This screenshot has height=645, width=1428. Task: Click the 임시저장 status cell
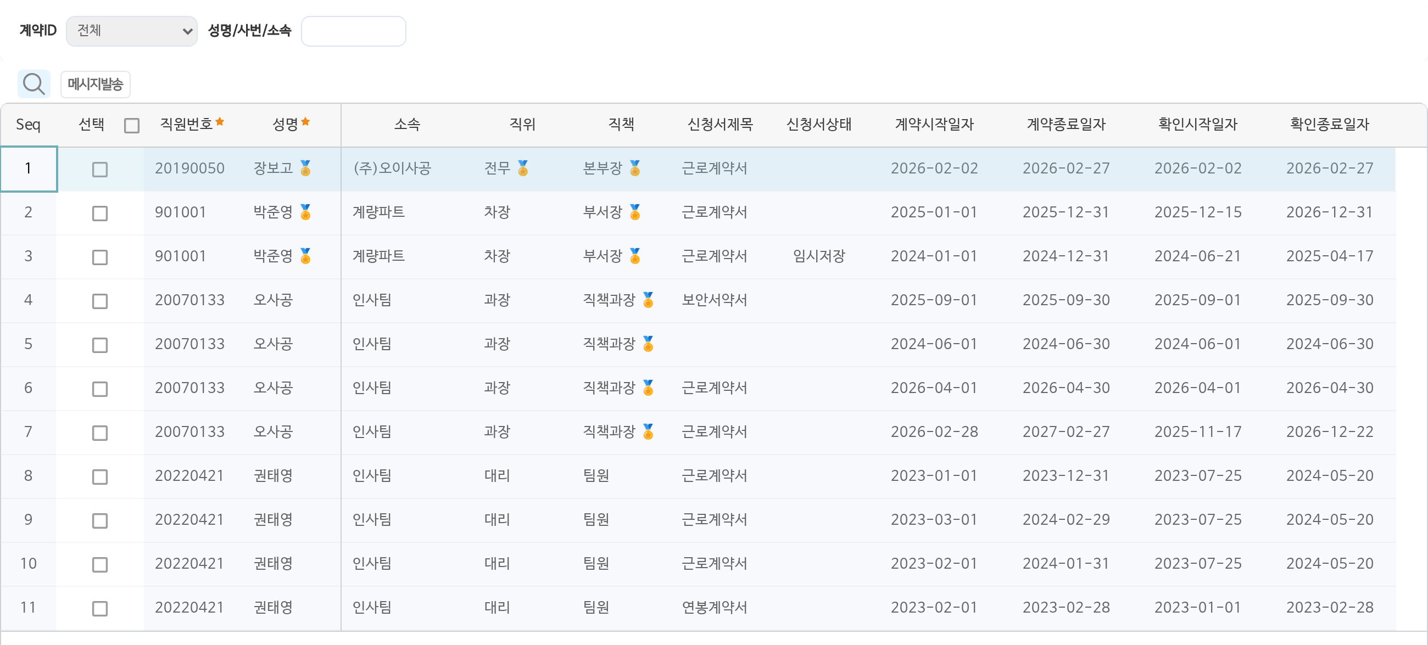(819, 256)
